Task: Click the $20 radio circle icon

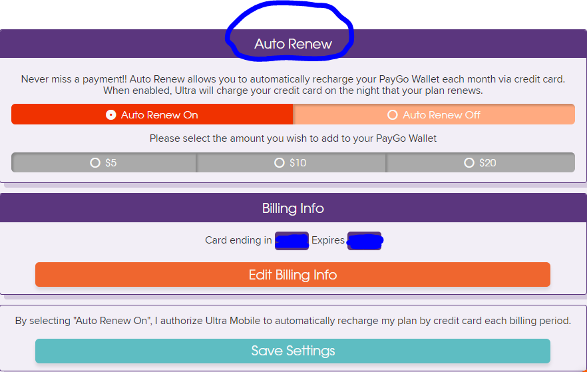Action: (469, 162)
